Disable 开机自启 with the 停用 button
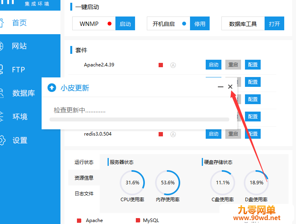Image resolution: width=296 pixels, height=224 pixels. click(200, 24)
